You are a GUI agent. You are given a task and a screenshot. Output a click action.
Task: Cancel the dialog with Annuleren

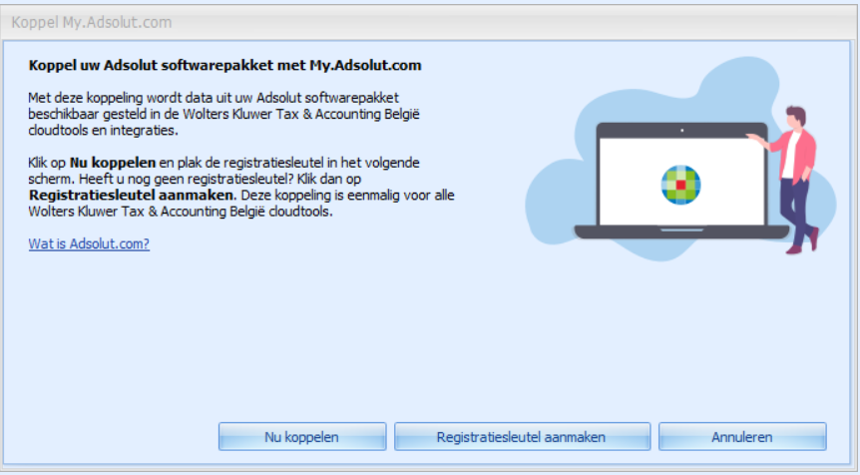pyautogui.click(x=741, y=437)
